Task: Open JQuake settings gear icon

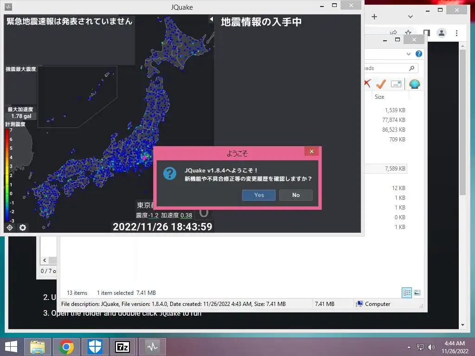Action: pos(23,227)
